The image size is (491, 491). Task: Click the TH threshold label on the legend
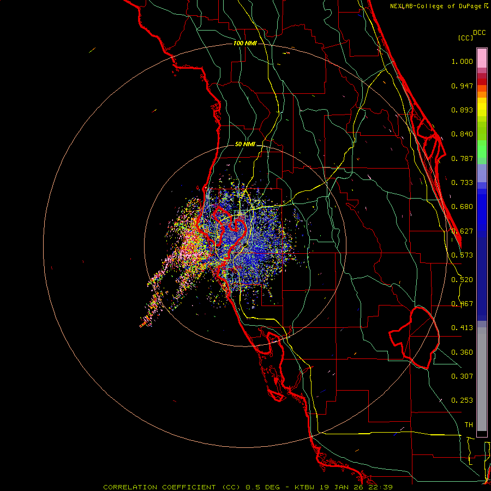(469, 425)
